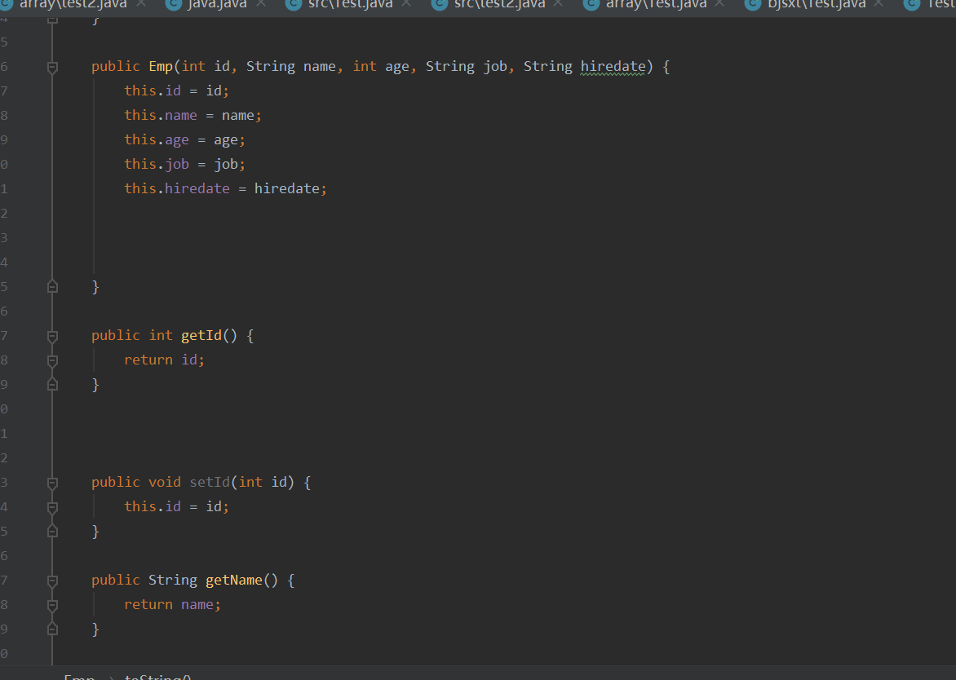956x680 pixels.
Task: Collapse the getId() method fold marker
Action: click(x=52, y=337)
